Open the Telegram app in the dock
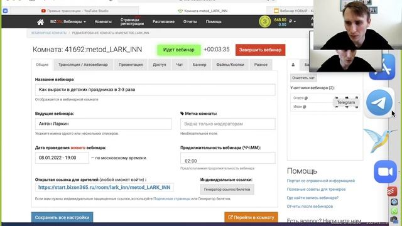This screenshot has height=226, width=402. pos(379,102)
